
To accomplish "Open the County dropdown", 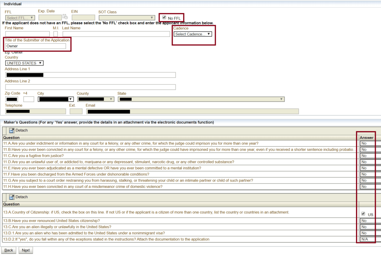I will tap(96, 99).
